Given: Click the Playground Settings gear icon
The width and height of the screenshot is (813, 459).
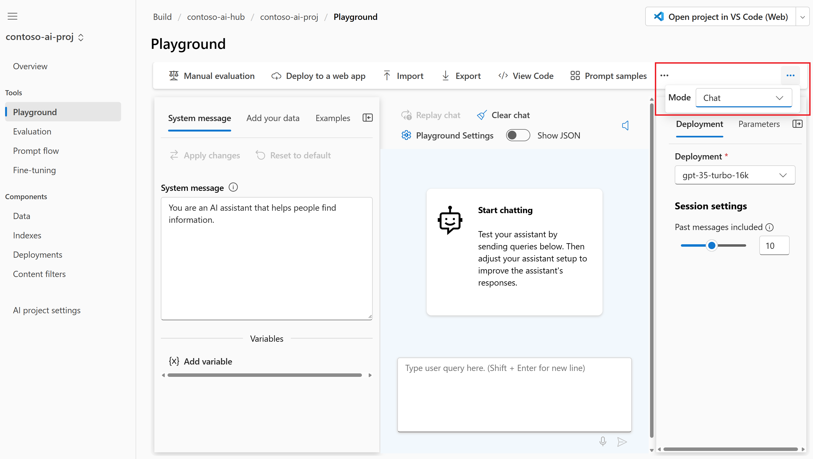Looking at the screenshot, I should point(406,135).
